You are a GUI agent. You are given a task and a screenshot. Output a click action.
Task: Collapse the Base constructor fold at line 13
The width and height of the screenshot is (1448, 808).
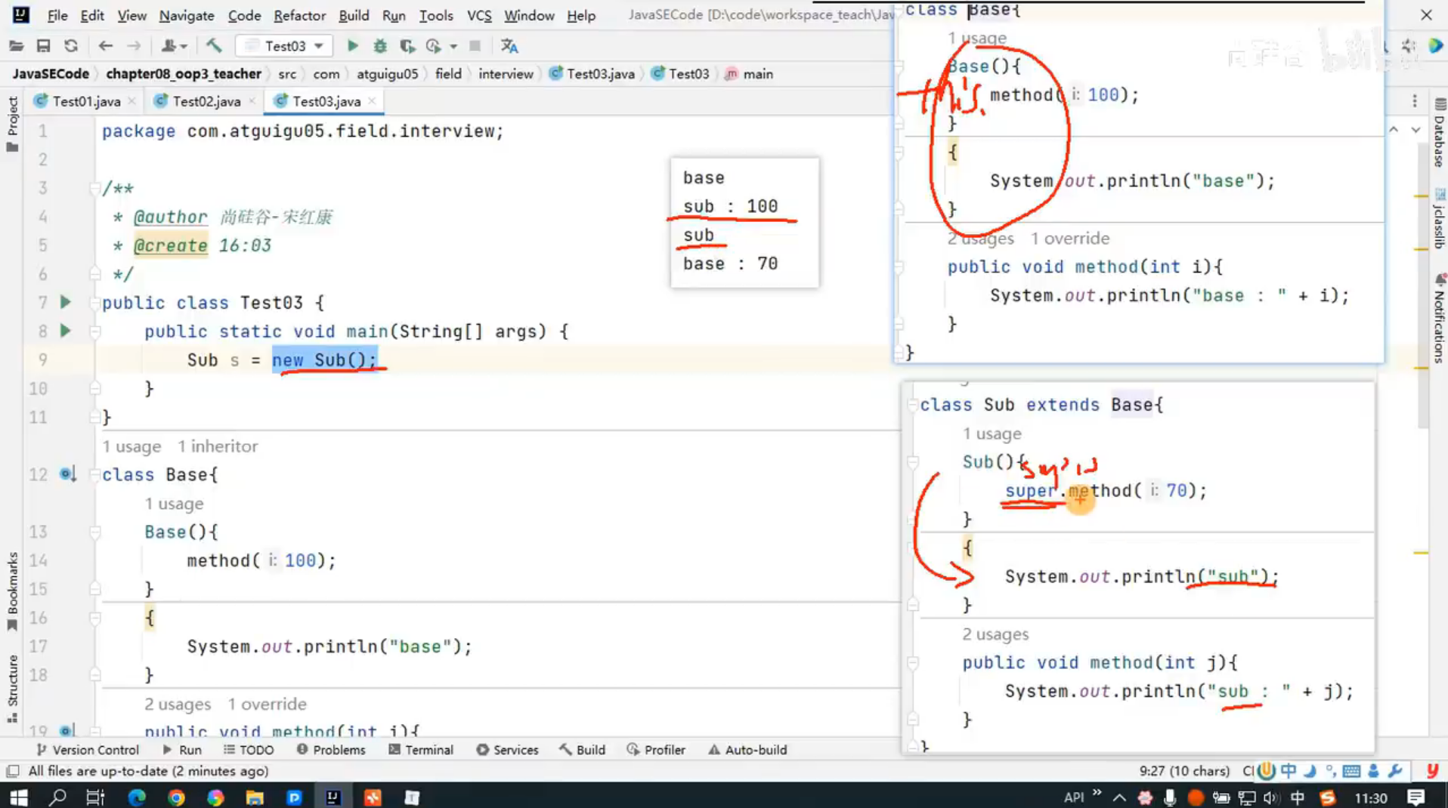tap(95, 532)
